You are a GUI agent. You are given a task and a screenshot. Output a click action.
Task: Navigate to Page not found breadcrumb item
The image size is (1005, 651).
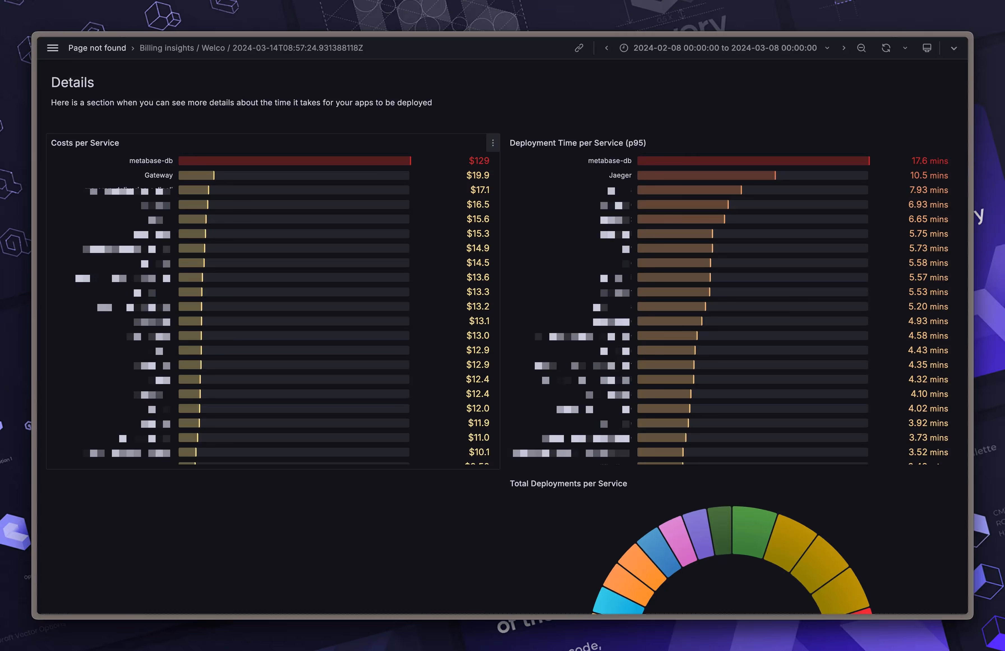click(97, 48)
